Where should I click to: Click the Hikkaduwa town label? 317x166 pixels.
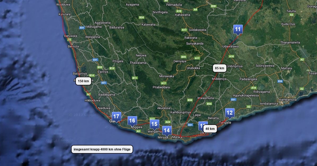[92, 100]
